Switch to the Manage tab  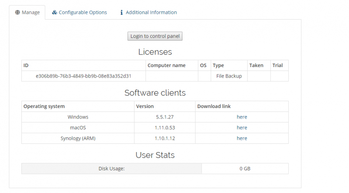[27, 13]
